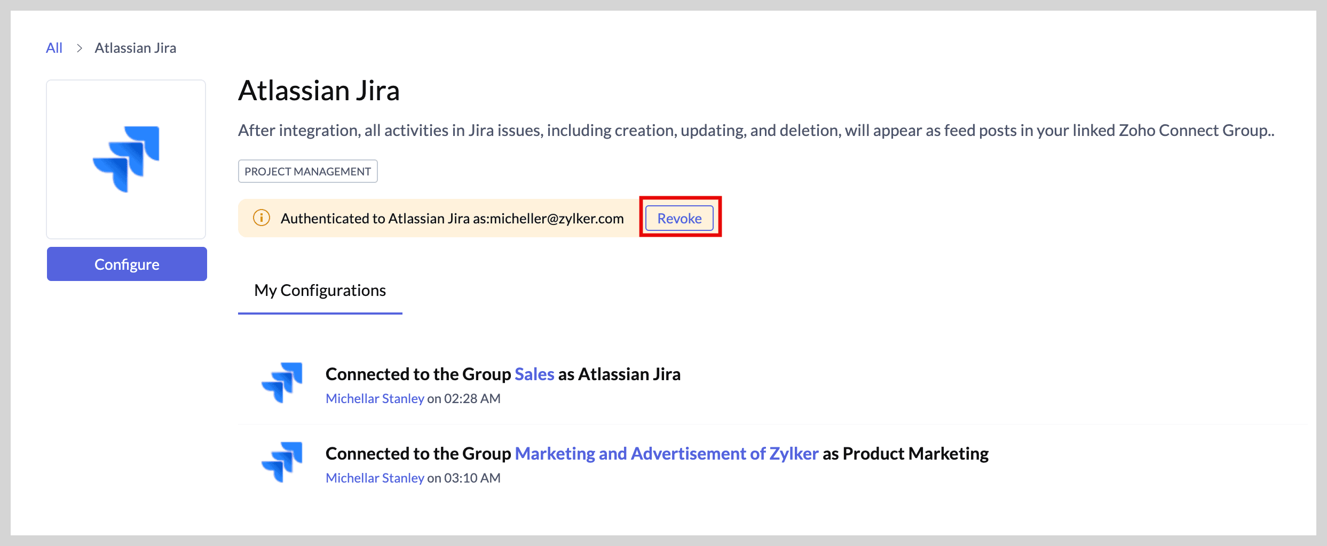Image resolution: width=1327 pixels, height=546 pixels.
Task: Open Marketing and Advertisement of Zylker group
Action: pyautogui.click(x=666, y=454)
